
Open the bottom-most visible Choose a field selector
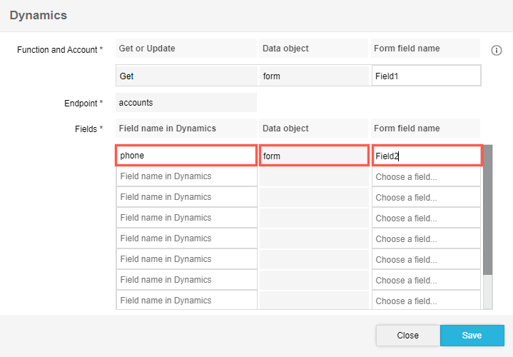[426, 301]
